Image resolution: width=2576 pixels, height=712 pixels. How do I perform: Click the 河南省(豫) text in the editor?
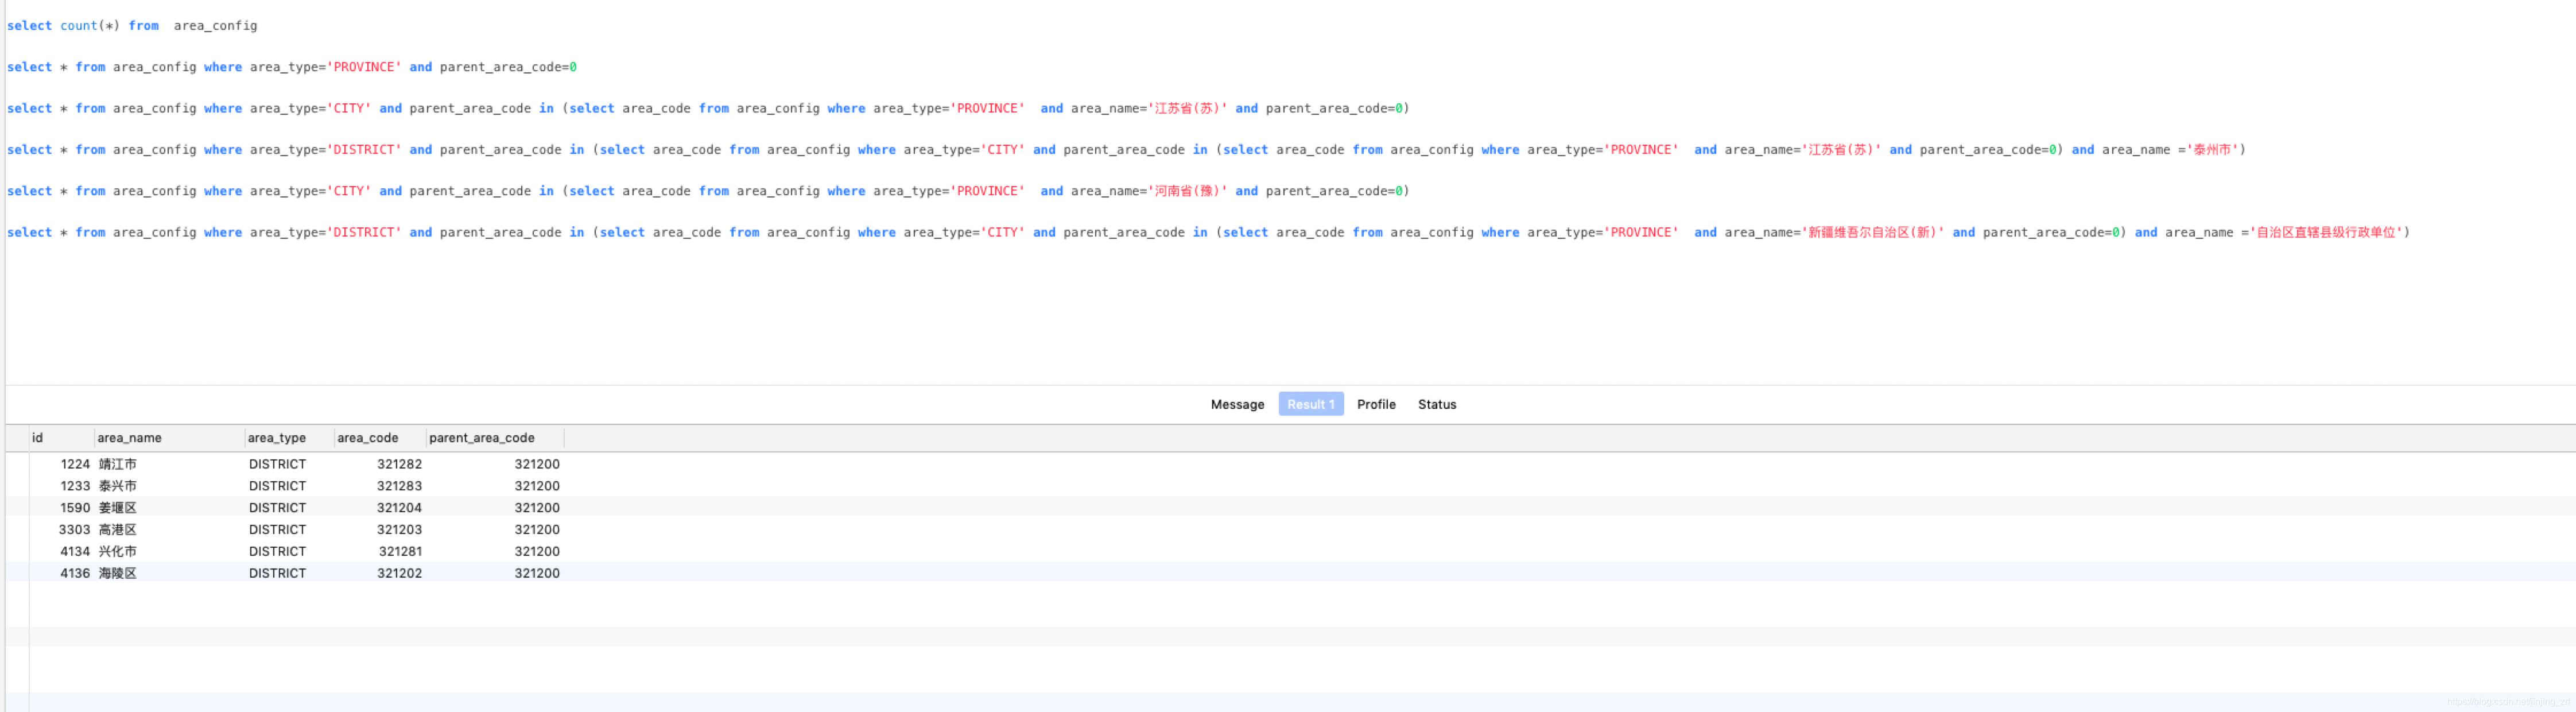point(1187,191)
